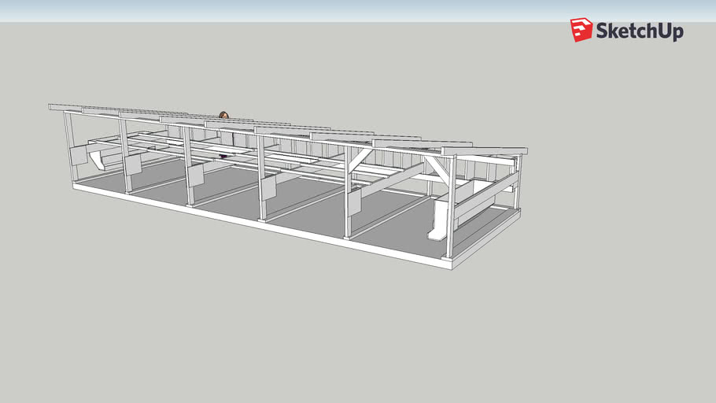716x403 pixels.
Task: Click the hanging panel on the second post
Action: click(132, 164)
